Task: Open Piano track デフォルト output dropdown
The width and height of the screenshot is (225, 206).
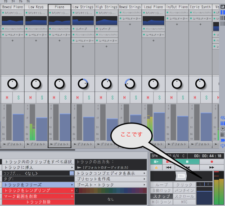Action: 59,144
